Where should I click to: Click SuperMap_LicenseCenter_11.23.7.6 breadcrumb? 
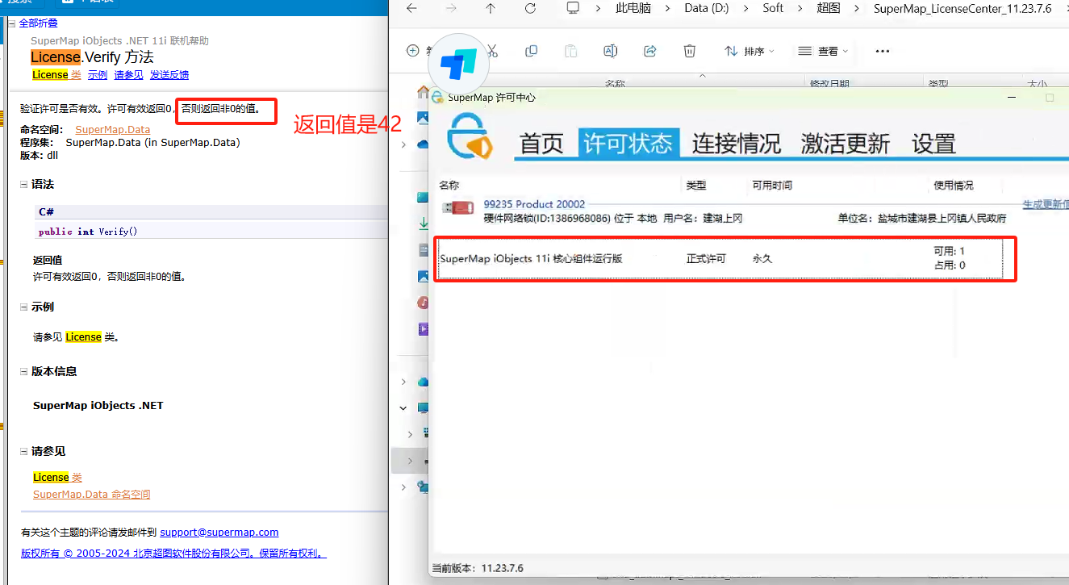963,8
